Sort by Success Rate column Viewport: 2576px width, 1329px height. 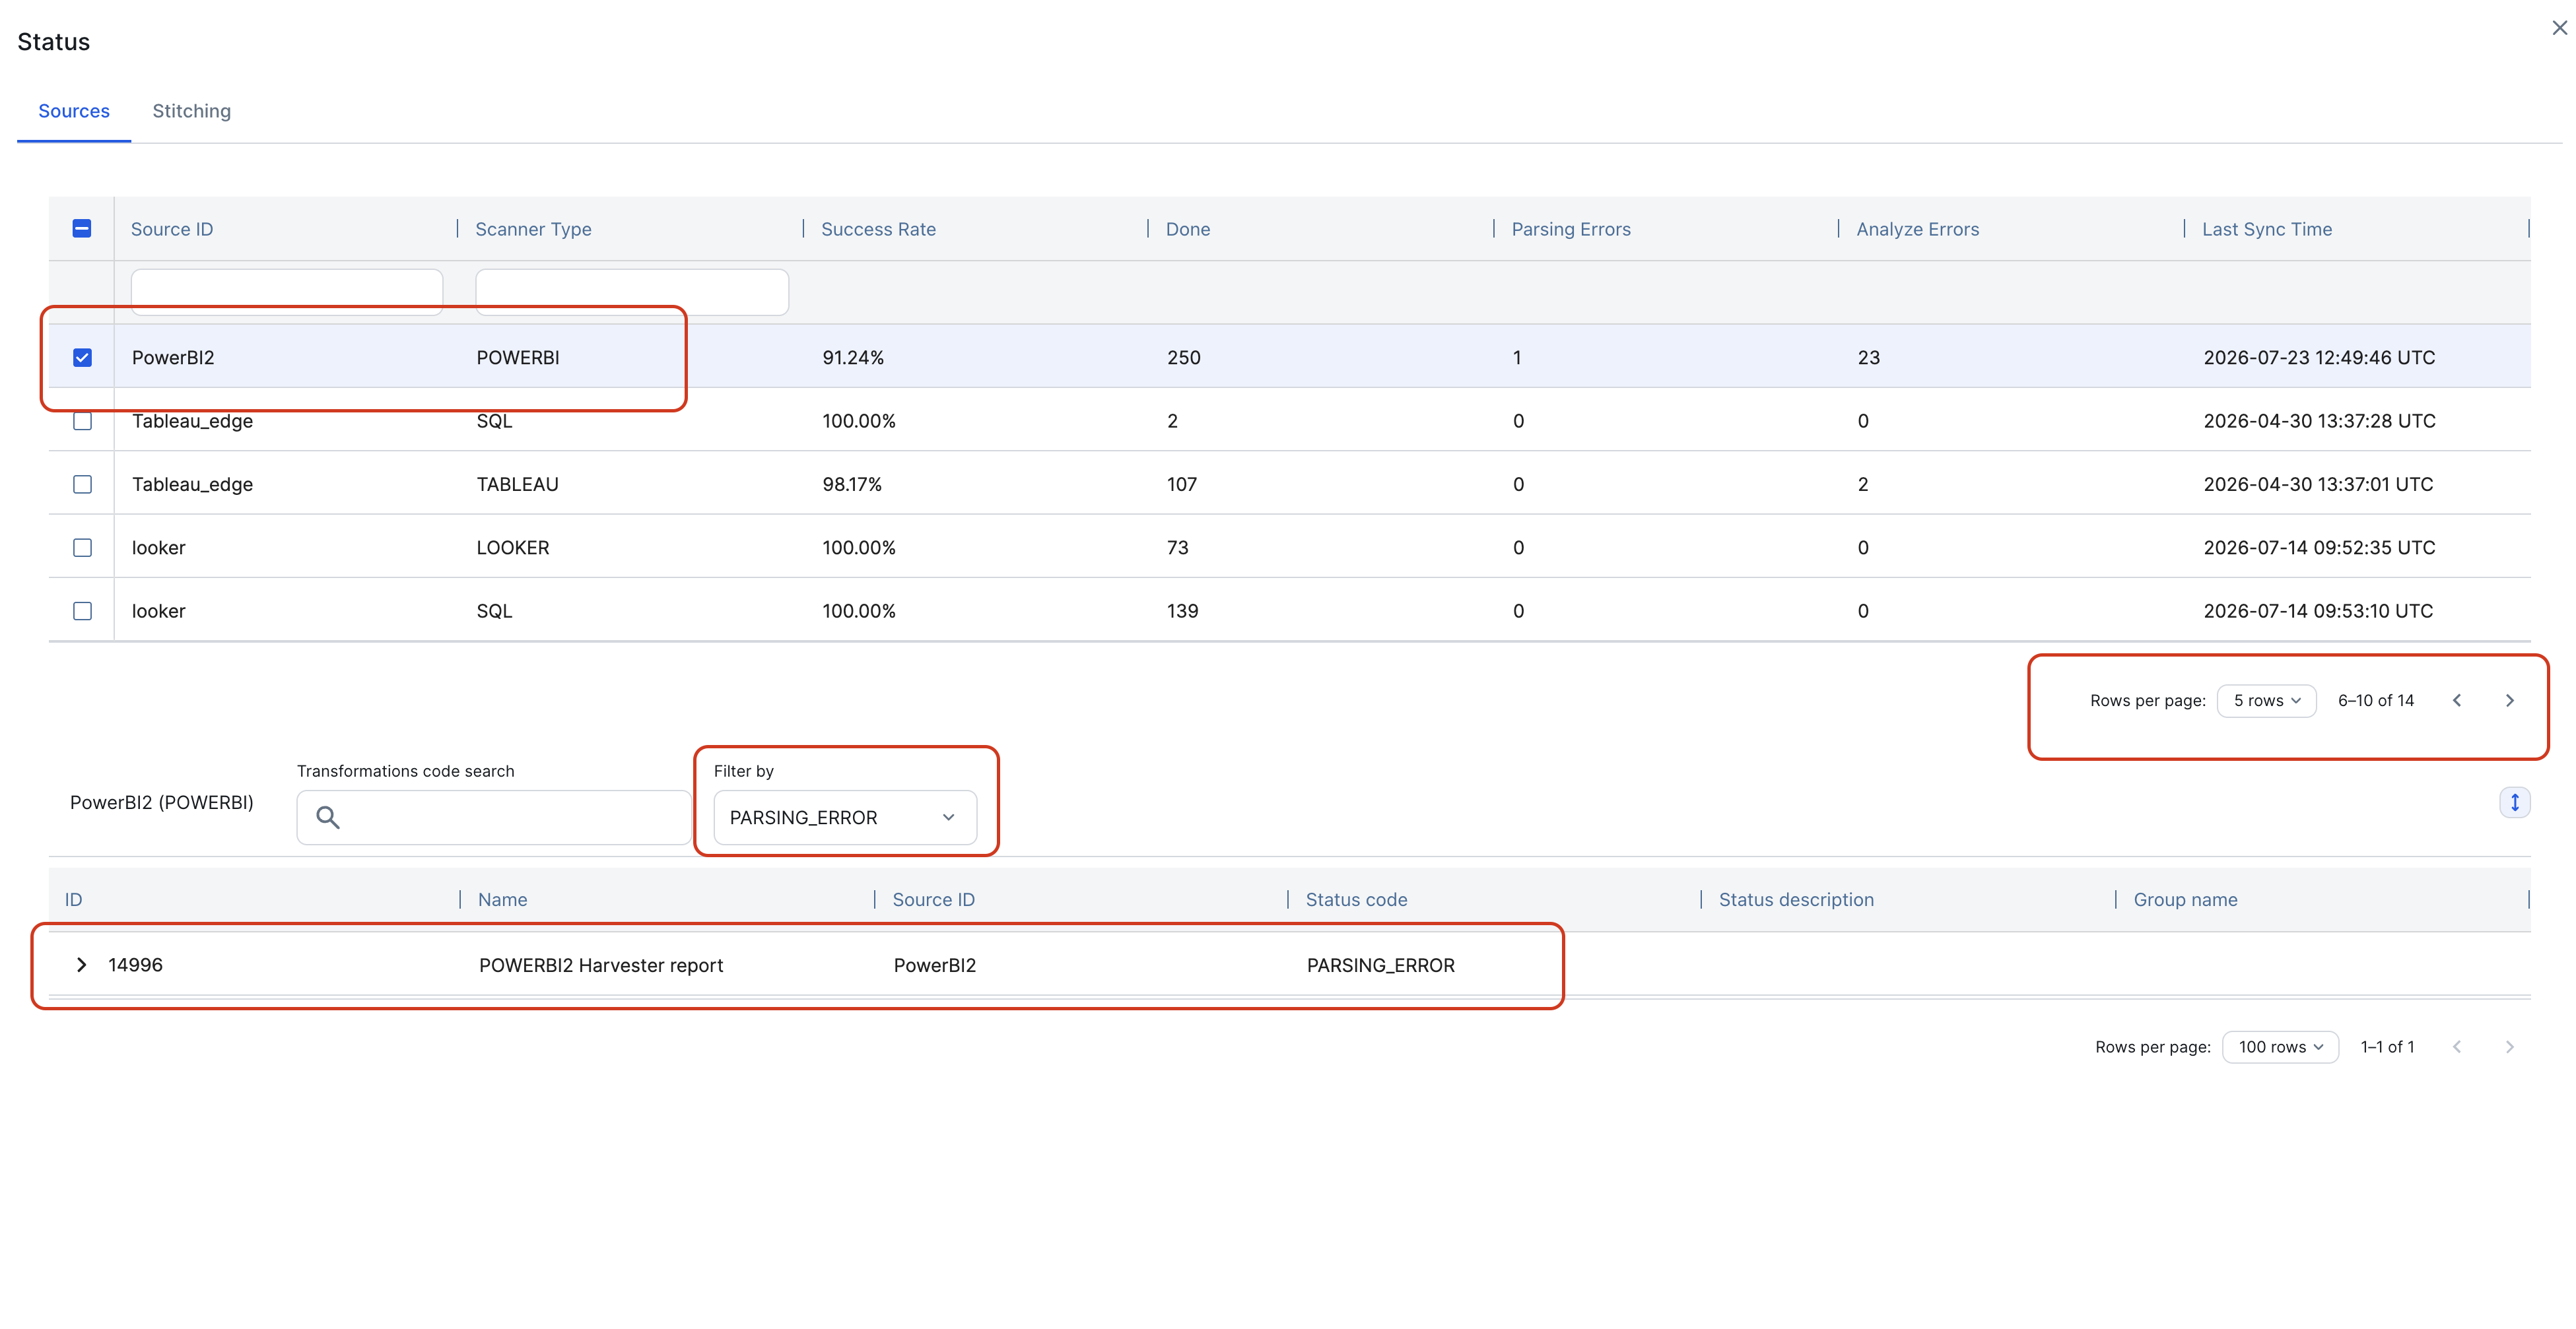click(x=878, y=229)
